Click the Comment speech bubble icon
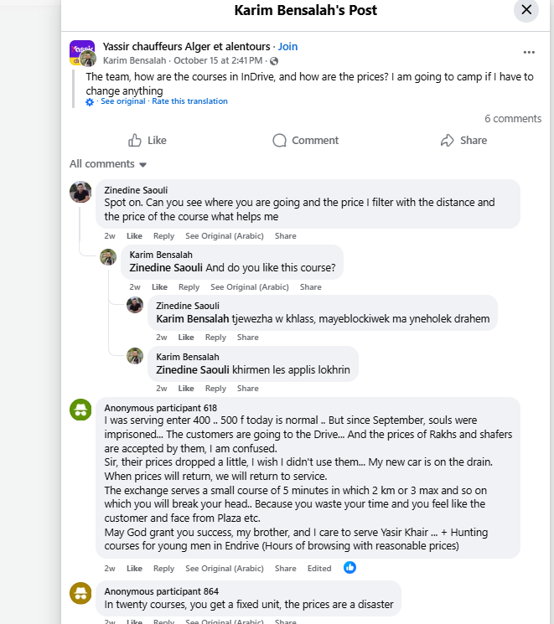Screen dimensions: 554x624 (x=280, y=141)
